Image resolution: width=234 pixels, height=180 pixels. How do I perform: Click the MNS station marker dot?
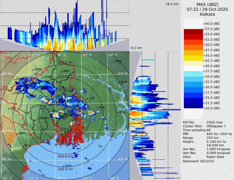(x=113, y=62)
